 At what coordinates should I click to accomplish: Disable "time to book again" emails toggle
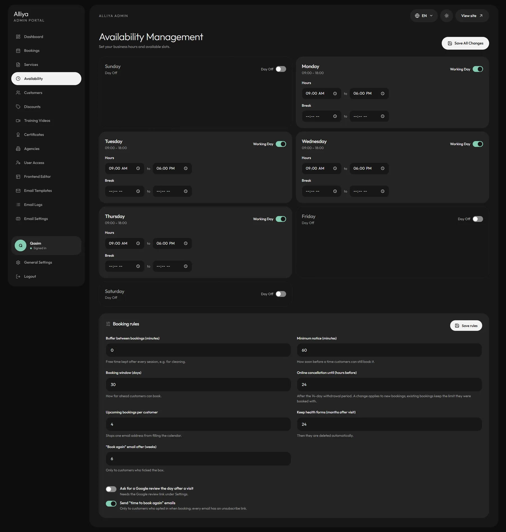point(111,503)
